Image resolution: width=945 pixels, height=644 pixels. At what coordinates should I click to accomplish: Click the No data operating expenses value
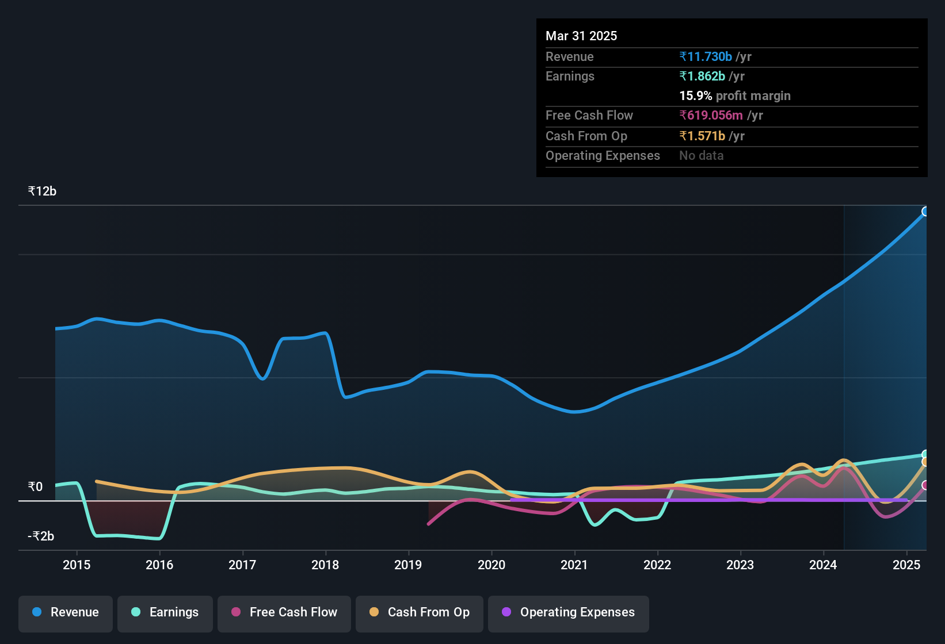[x=702, y=155]
